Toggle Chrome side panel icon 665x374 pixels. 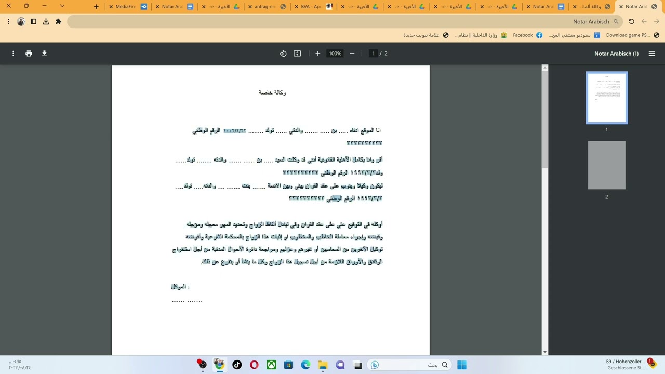point(33,21)
